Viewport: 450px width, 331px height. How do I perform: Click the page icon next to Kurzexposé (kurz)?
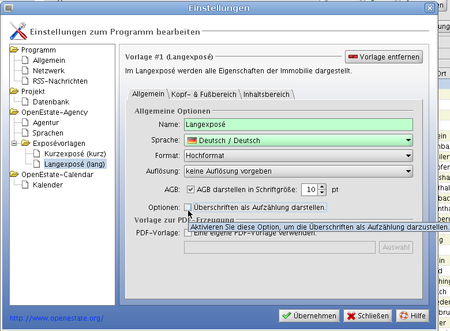[x=37, y=154]
